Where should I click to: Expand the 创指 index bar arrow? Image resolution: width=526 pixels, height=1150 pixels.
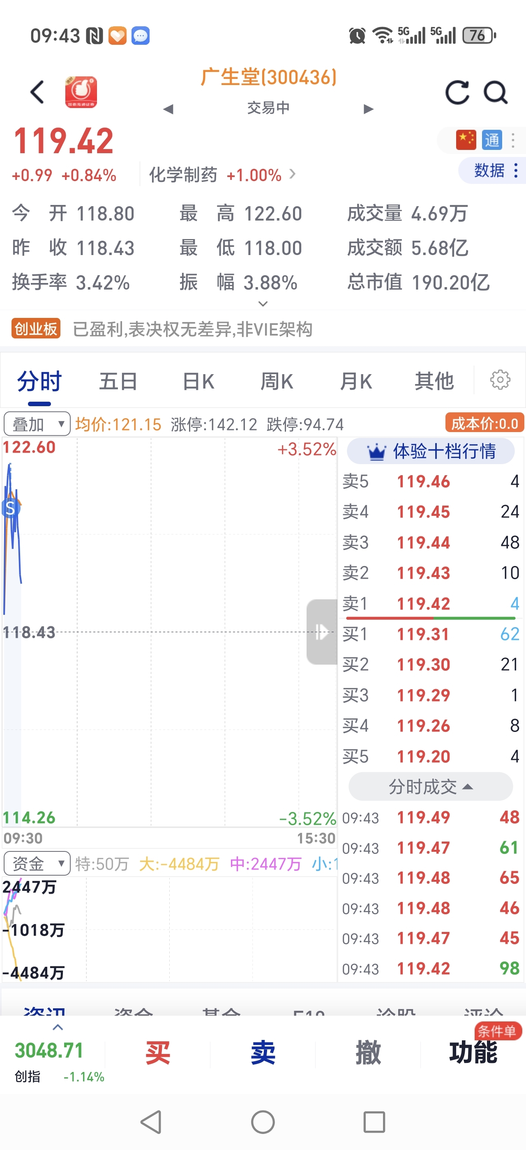[58, 1027]
